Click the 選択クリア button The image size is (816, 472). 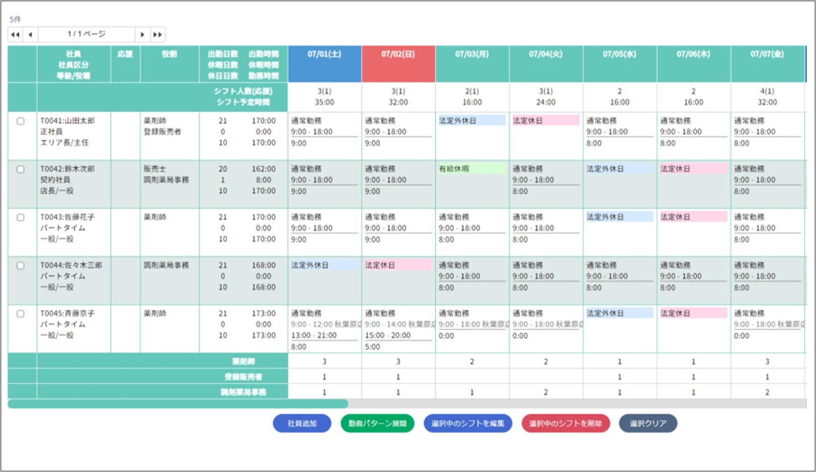click(x=648, y=423)
